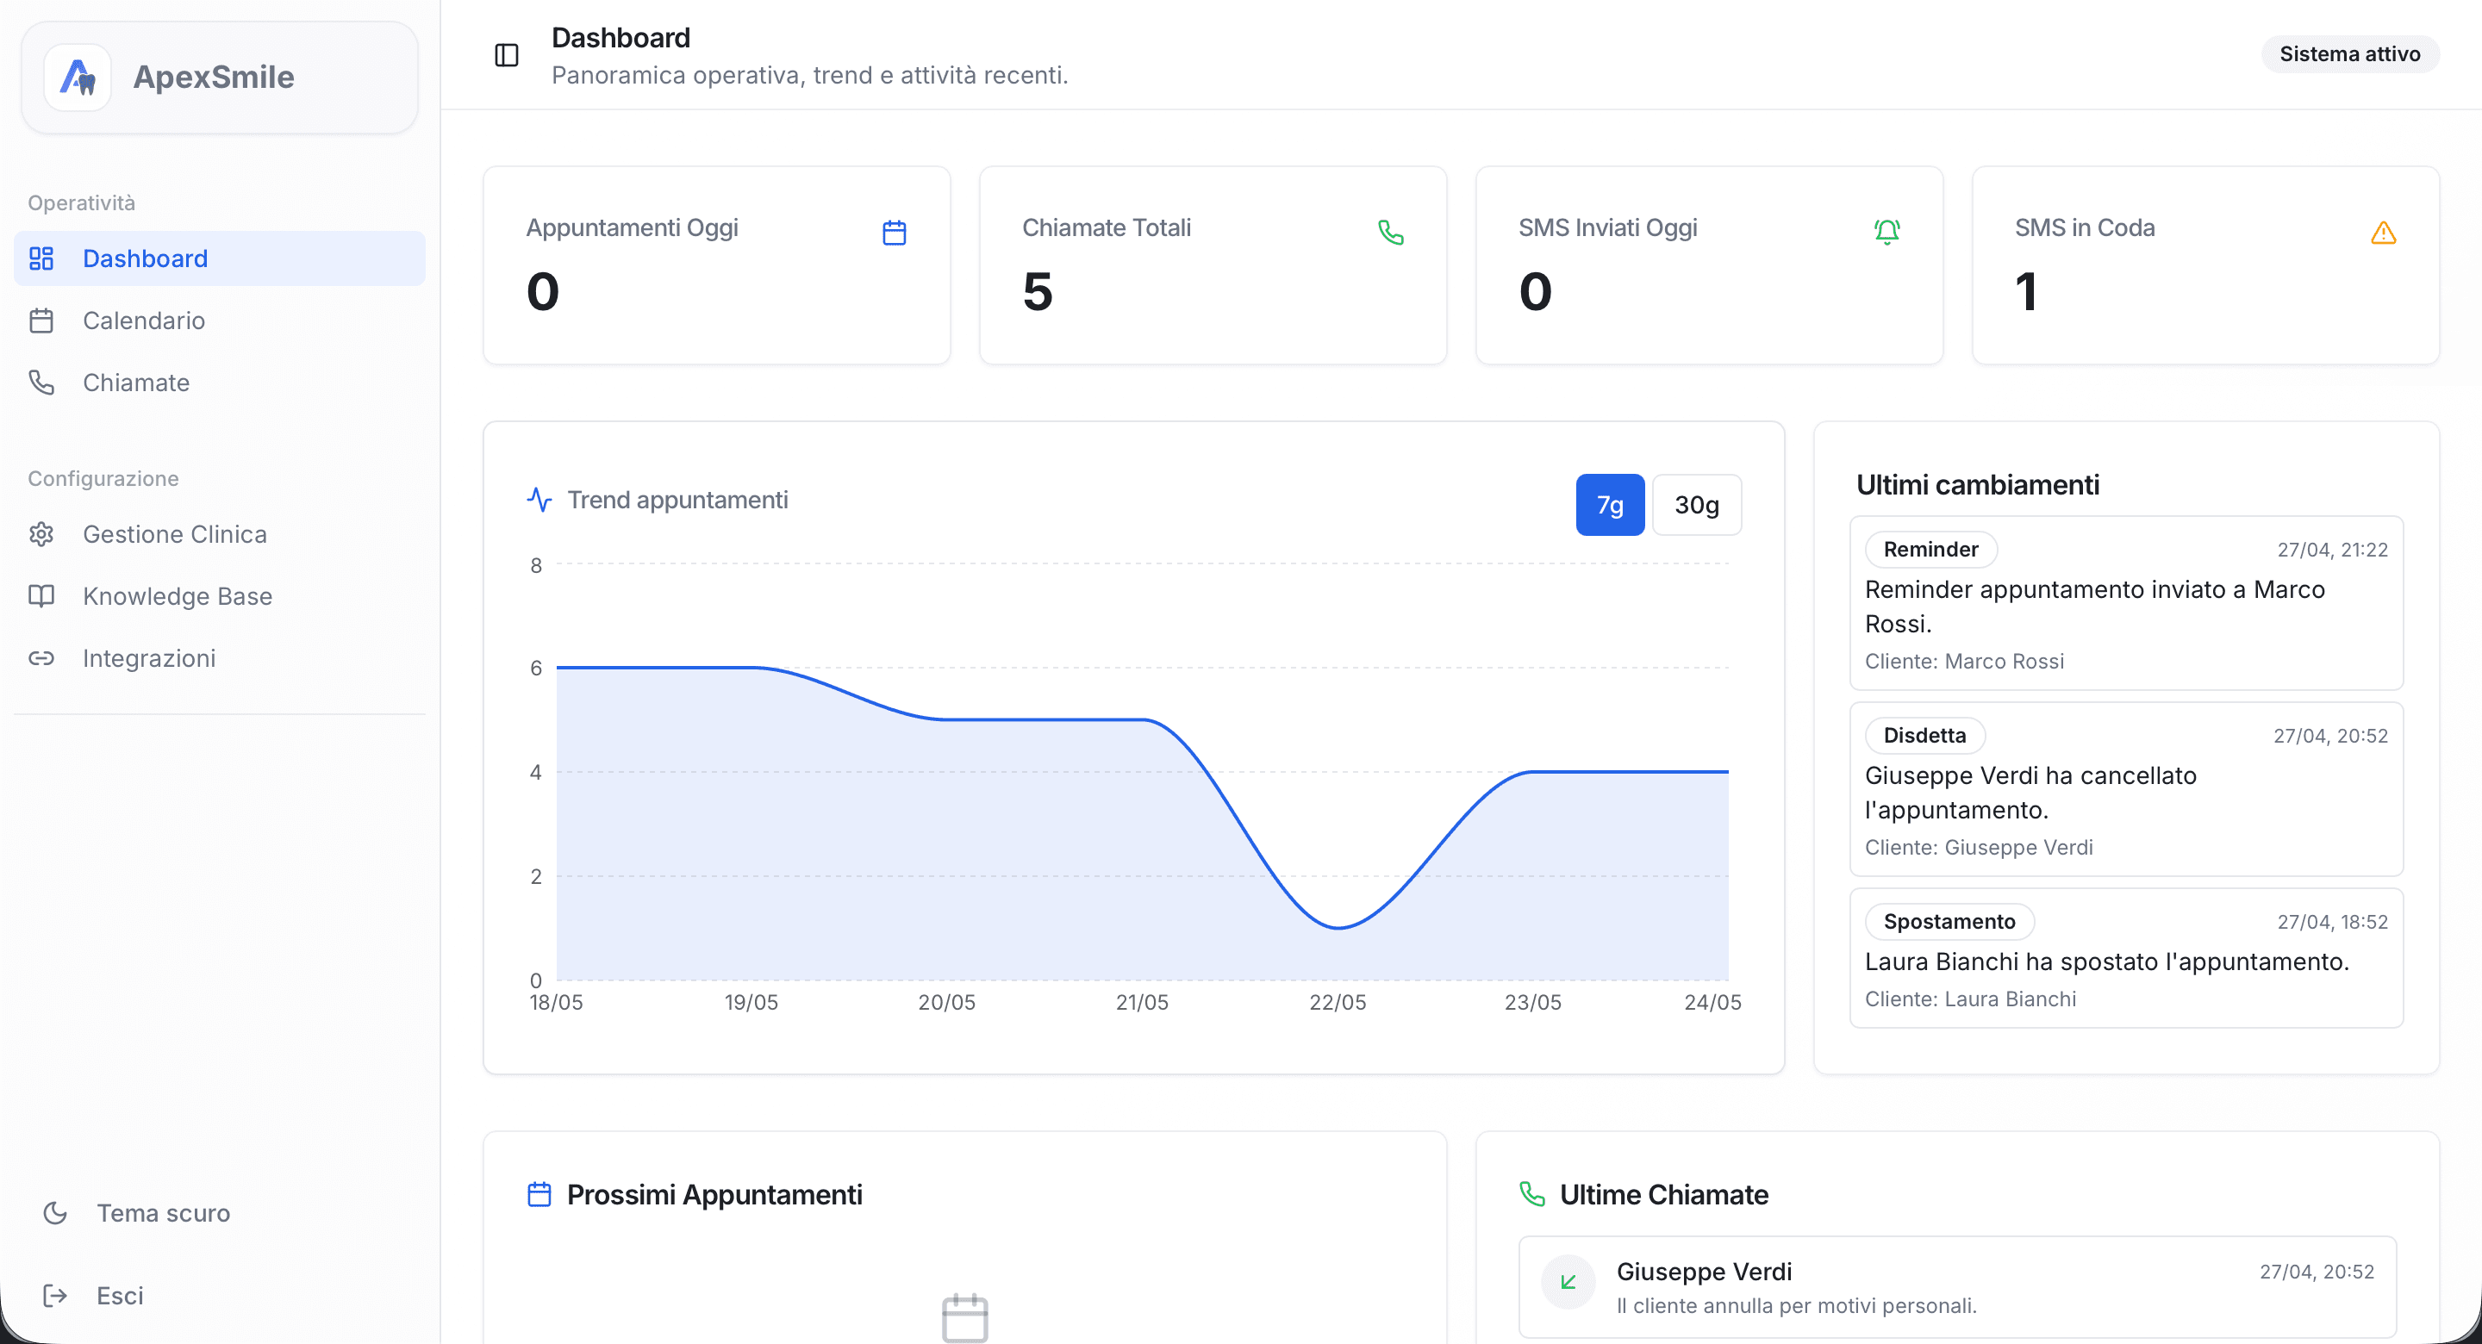Click the Ultimi cambiamenti heading
The height and width of the screenshot is (1344, 2482).
(x=1977, y=484)
